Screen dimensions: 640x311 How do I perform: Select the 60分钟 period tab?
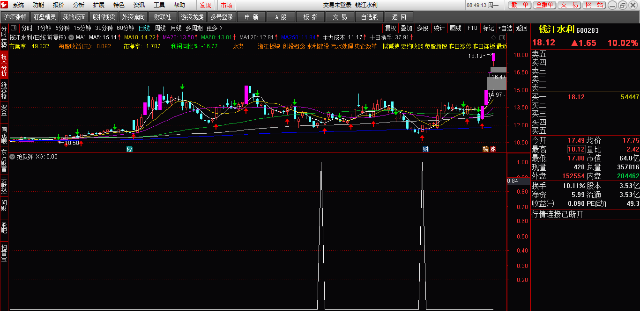coord(125,28)
